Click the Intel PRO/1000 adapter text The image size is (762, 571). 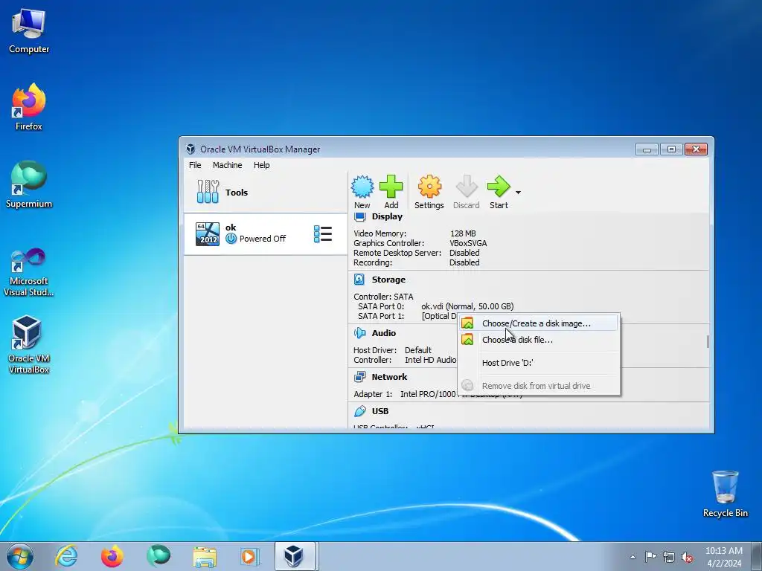tap(428, 394)
